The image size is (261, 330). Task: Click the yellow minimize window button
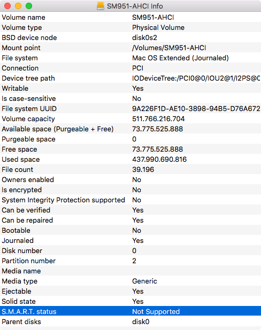[18, 6]
